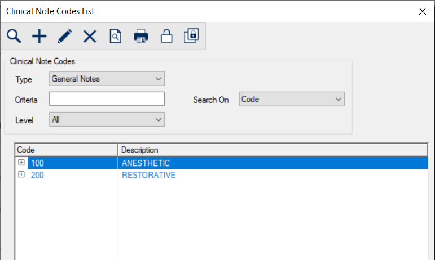Close the Clinical Note Codes List window

click(x=421, y=11)
